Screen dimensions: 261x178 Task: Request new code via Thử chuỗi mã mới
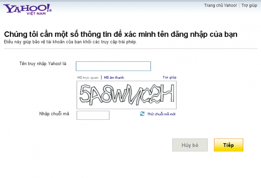(x=161, y=114)
